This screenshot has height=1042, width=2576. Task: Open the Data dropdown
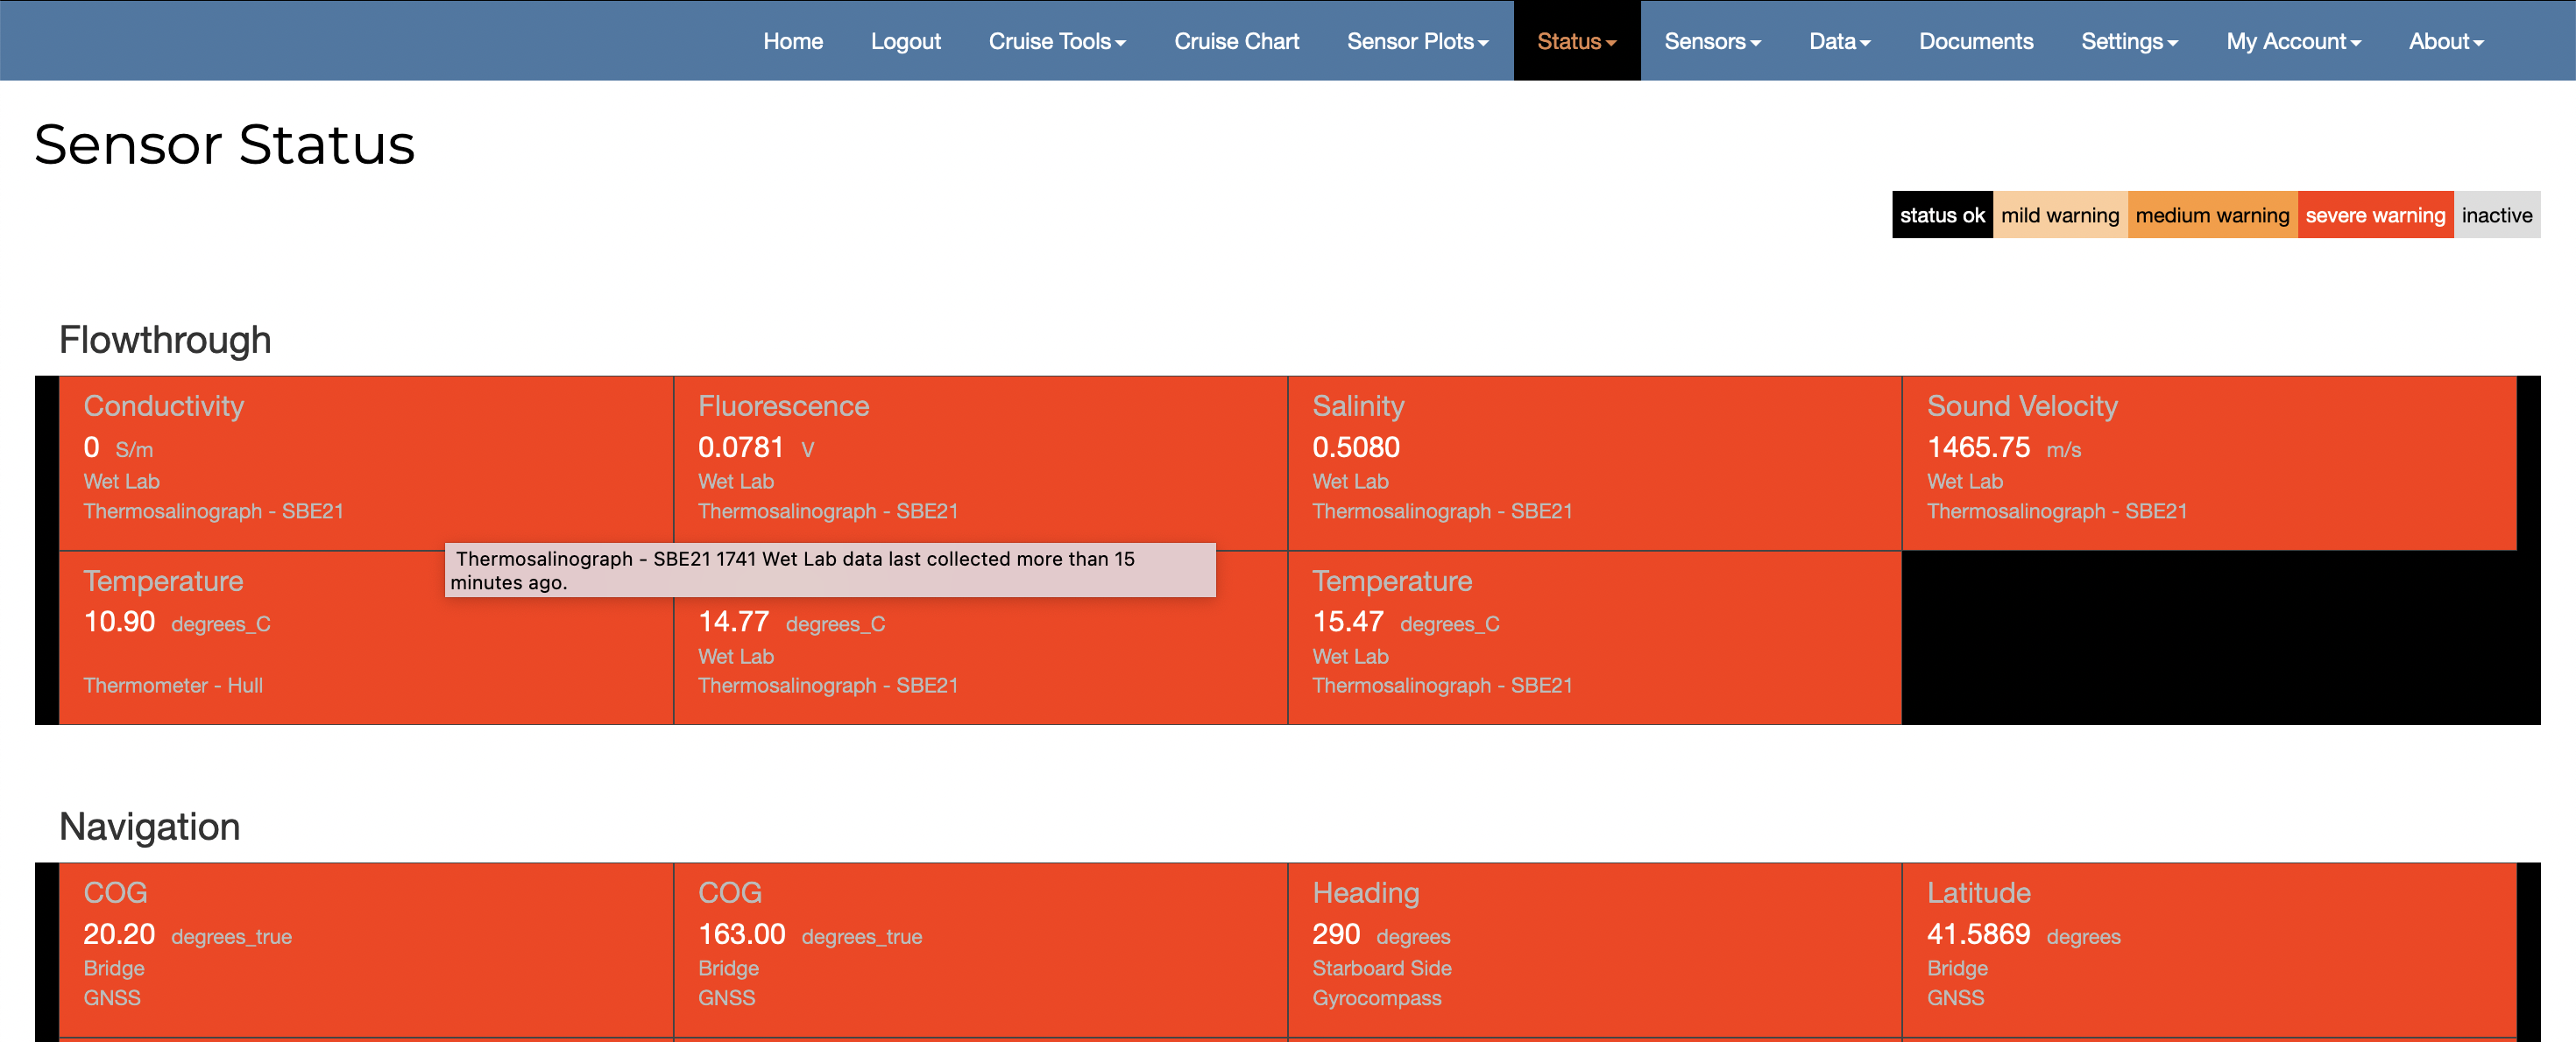pyautogui.click(x=1839, y=41)
